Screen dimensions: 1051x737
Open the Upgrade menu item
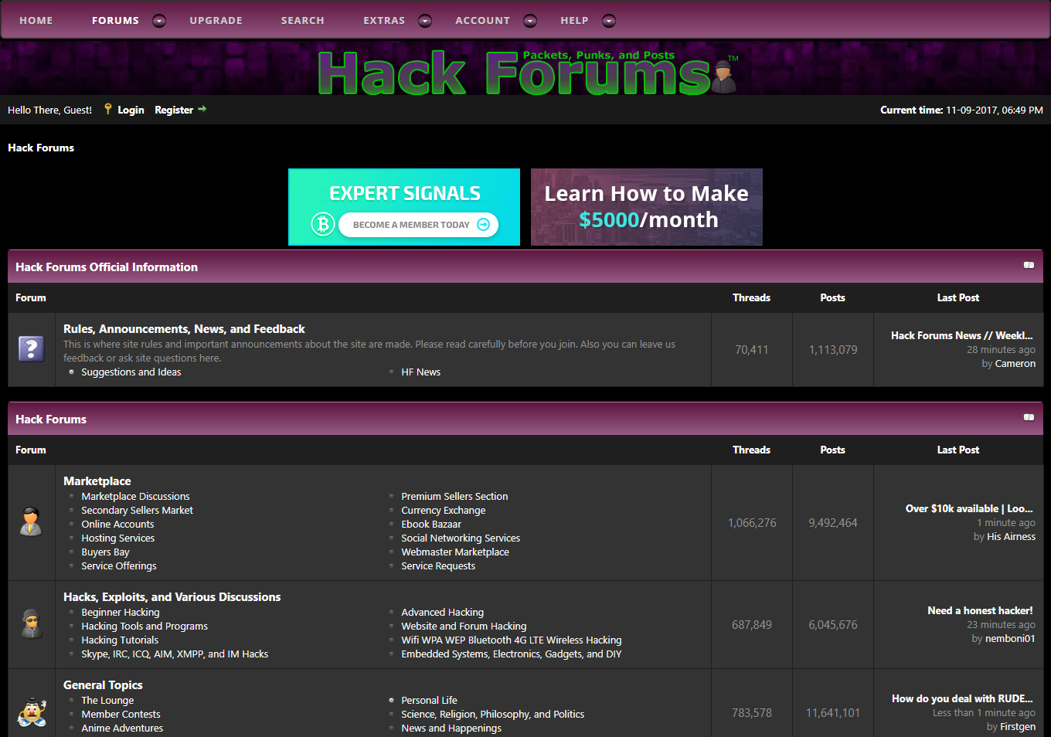pos(216,21)
